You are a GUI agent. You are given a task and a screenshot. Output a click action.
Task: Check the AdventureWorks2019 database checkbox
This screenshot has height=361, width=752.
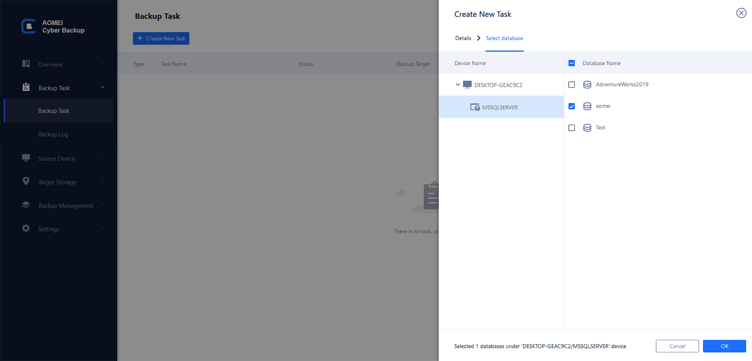572,85
